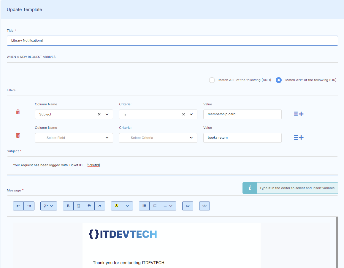
Task: Toggle underline formatting in message editor
Action: [79, 206]
